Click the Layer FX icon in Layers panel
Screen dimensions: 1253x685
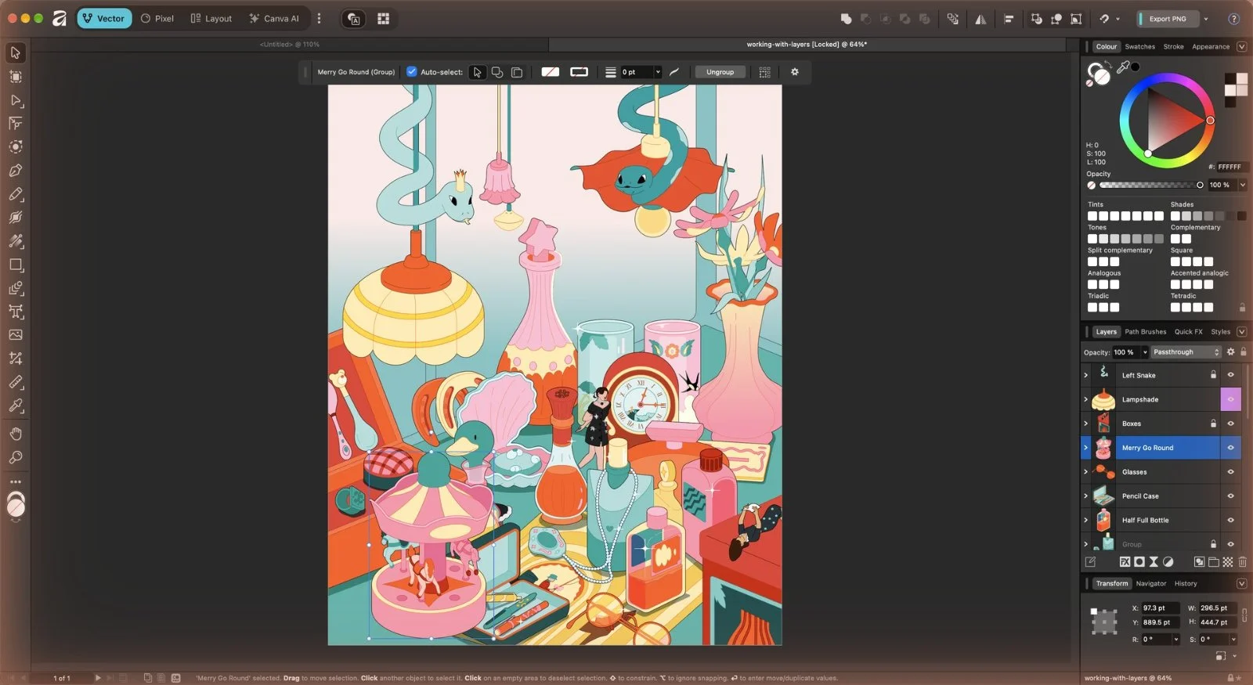[x=1125, y=562]
